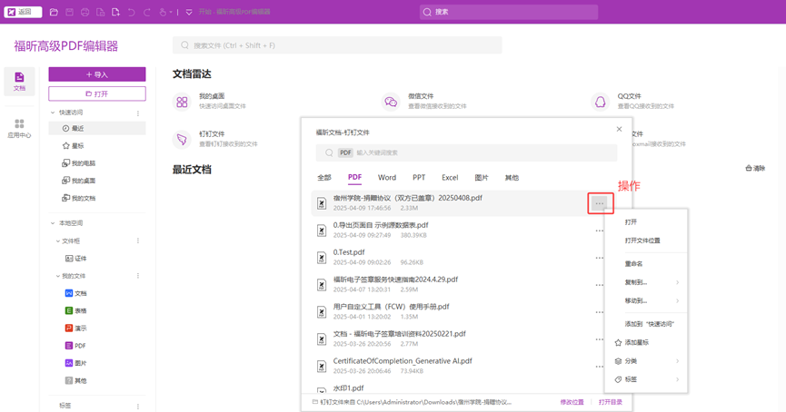This screenshot has height=412, width=786.
Task: Close the 福昕文档-钉钉文件 dialog
Action: tap(619, 129)
